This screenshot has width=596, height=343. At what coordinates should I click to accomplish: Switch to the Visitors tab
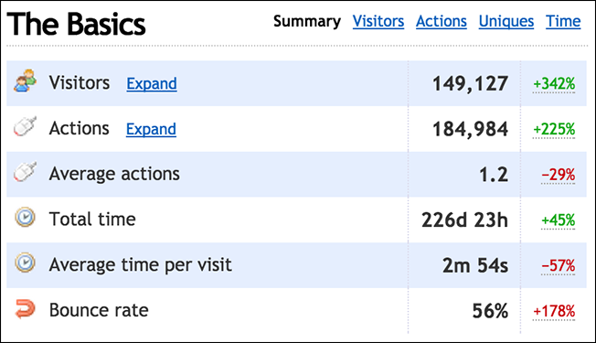point(378,21)
